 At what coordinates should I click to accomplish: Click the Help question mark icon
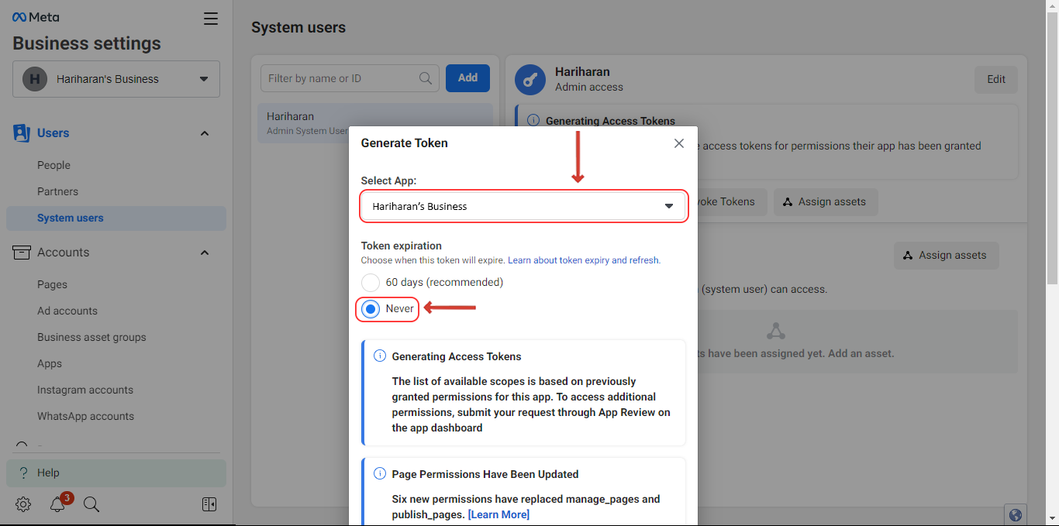coord(22,473)
